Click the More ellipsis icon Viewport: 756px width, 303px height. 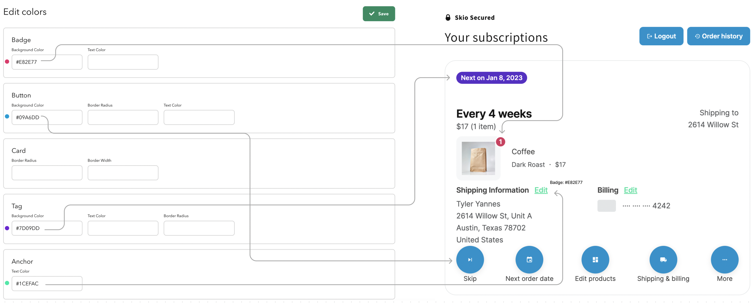[x=724, y=259]
